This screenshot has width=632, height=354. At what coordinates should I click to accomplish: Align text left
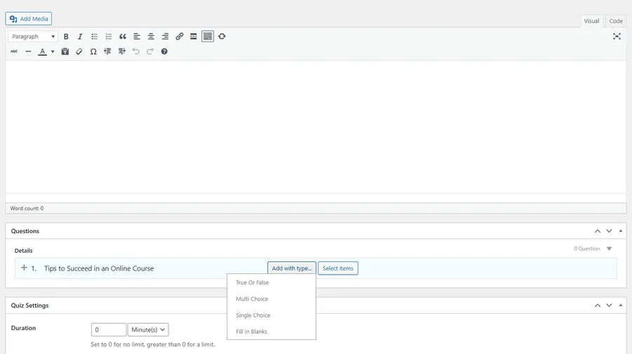pyautogui.click(x=137, y=37)
